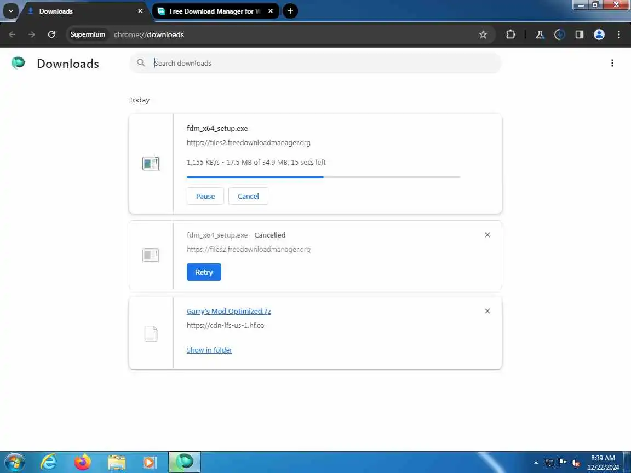This screenshot has width=631, height=473.
Task: Click the muted volume tray icon
Action: (576, 463)
